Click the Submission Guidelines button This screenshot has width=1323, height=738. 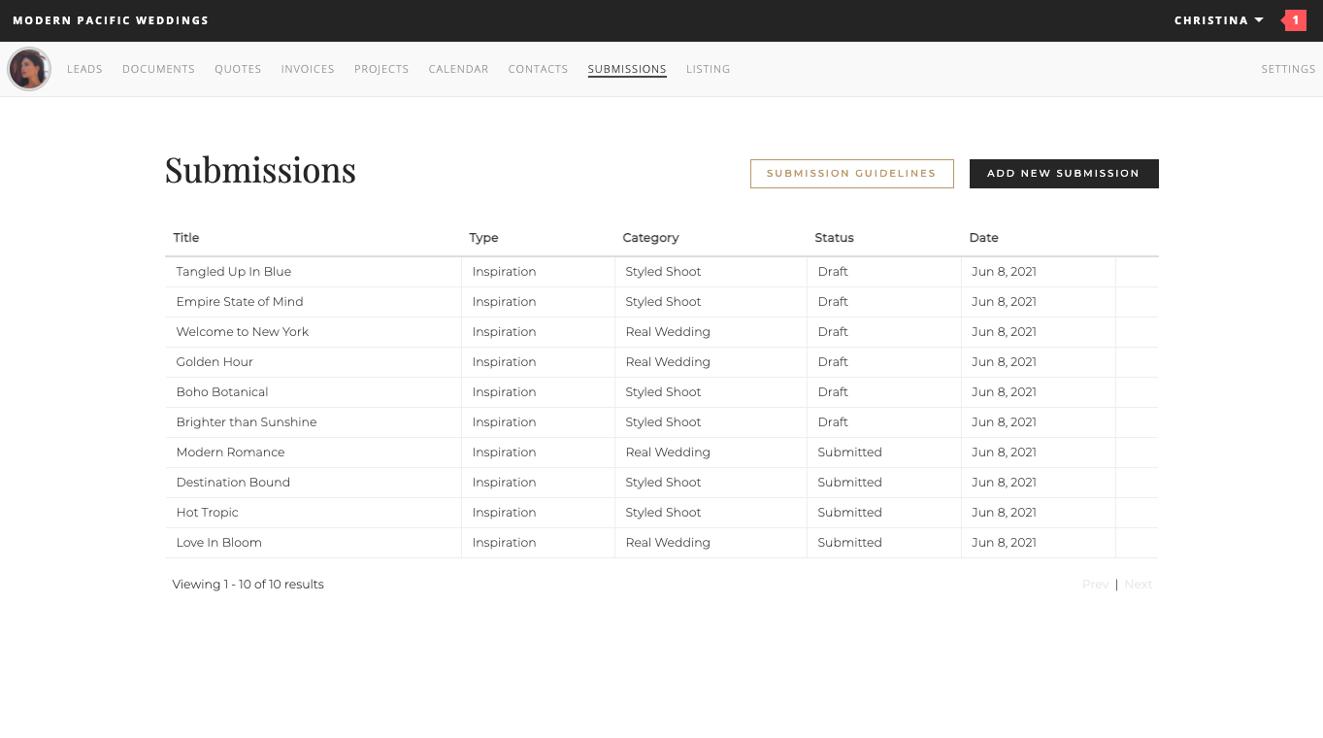click(x=851, y=174)
